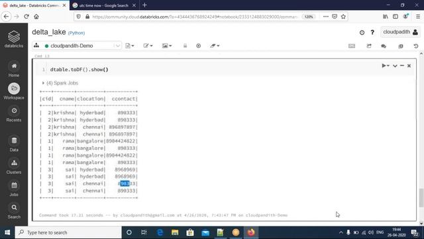The height and width of the screenshot is (239, 424).
Task: Open a new browser tab
Action: point(144,5)
